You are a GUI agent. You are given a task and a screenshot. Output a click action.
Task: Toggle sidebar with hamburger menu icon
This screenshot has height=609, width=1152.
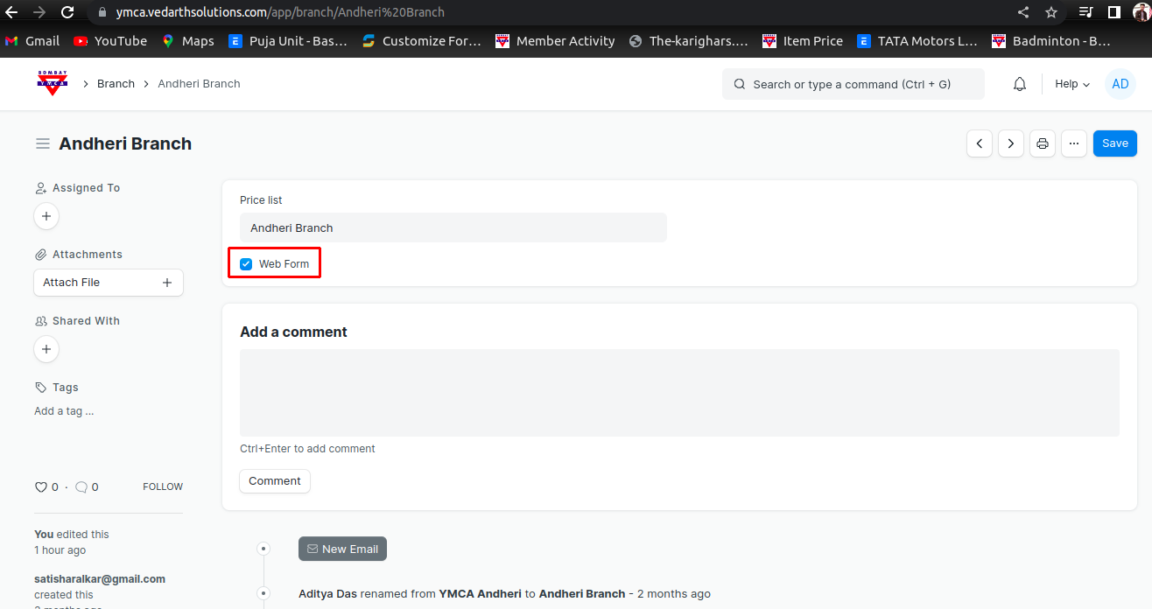[x=42, y=143]
